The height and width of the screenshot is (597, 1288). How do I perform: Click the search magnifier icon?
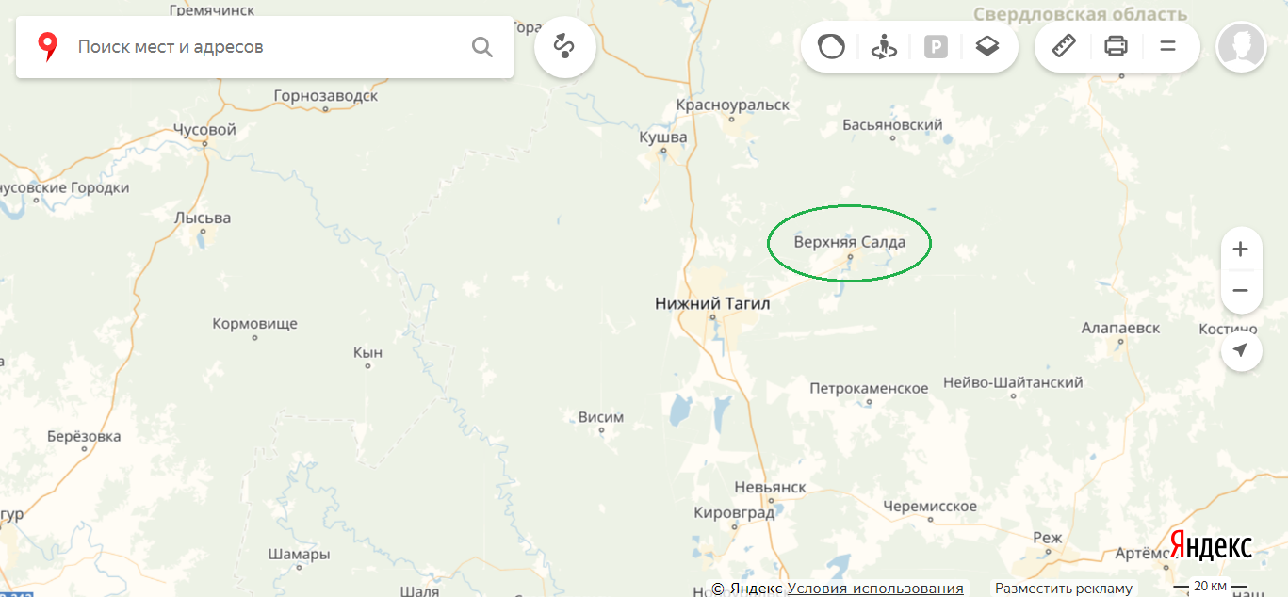481,47
